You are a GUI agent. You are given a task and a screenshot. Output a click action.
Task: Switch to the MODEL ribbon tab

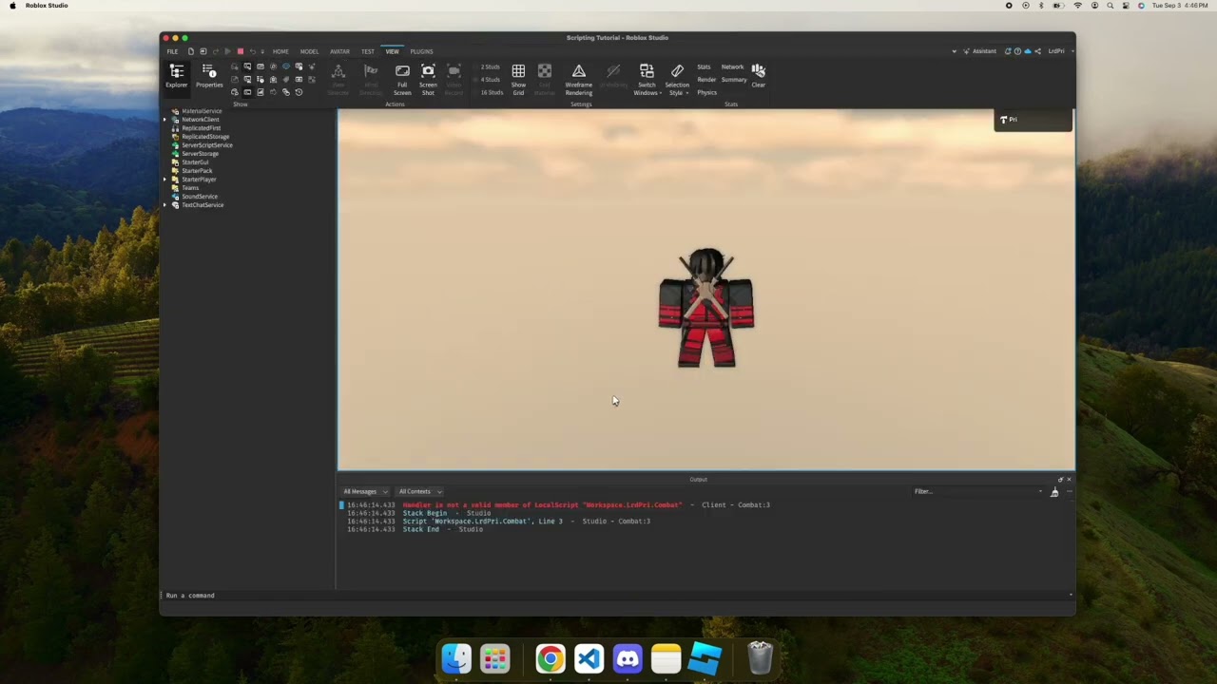pyautogui.click(x=309, y=51)
